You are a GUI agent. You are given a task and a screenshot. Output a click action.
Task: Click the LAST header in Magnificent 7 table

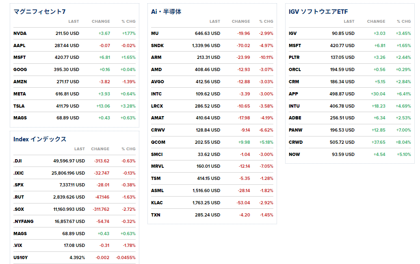click(74, 22)
